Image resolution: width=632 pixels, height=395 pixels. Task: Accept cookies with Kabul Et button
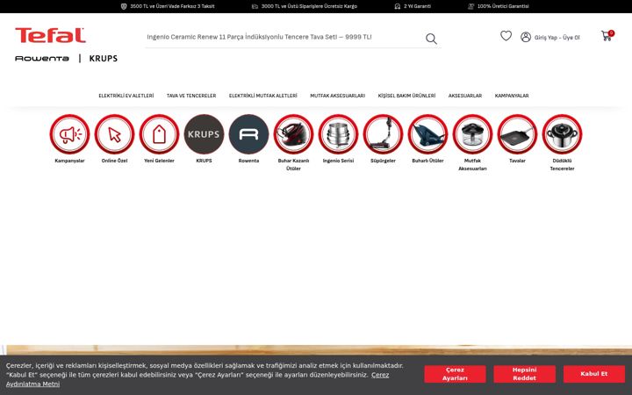[594, 374]
